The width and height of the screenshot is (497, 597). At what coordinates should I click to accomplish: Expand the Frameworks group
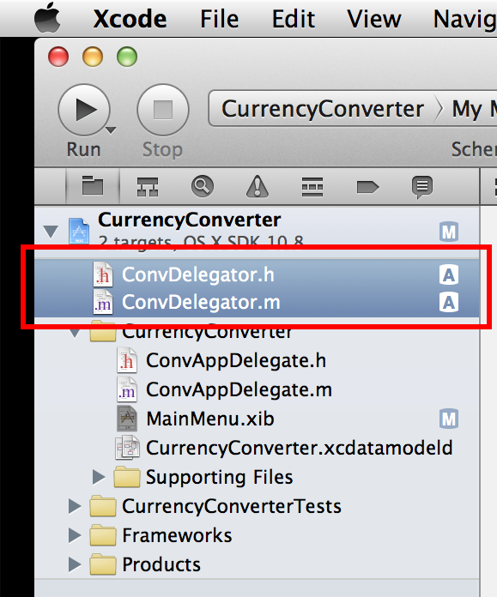coord(75,535)
